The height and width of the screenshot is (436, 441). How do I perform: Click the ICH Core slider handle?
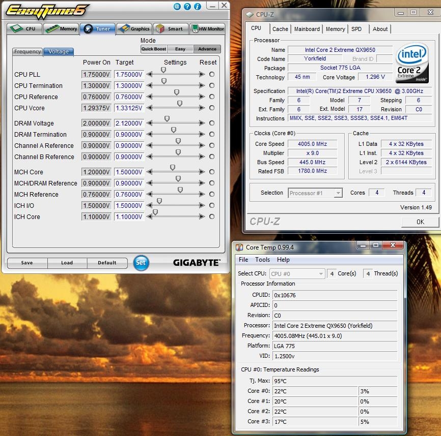coord(155,212)
